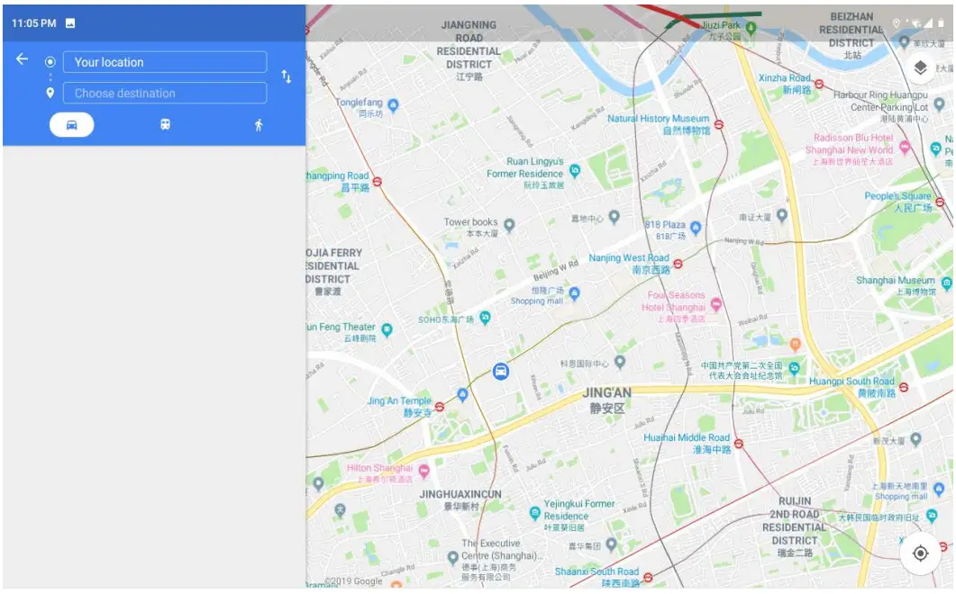Tap the blue bus station marker
Screen dimensions: 956x594
[x=501, y=371]
